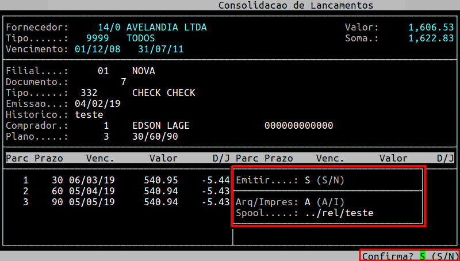Screen dimensions: 460x261
Task: Select the Arq/Impres A/I option value
Action: tap(308, 202)
